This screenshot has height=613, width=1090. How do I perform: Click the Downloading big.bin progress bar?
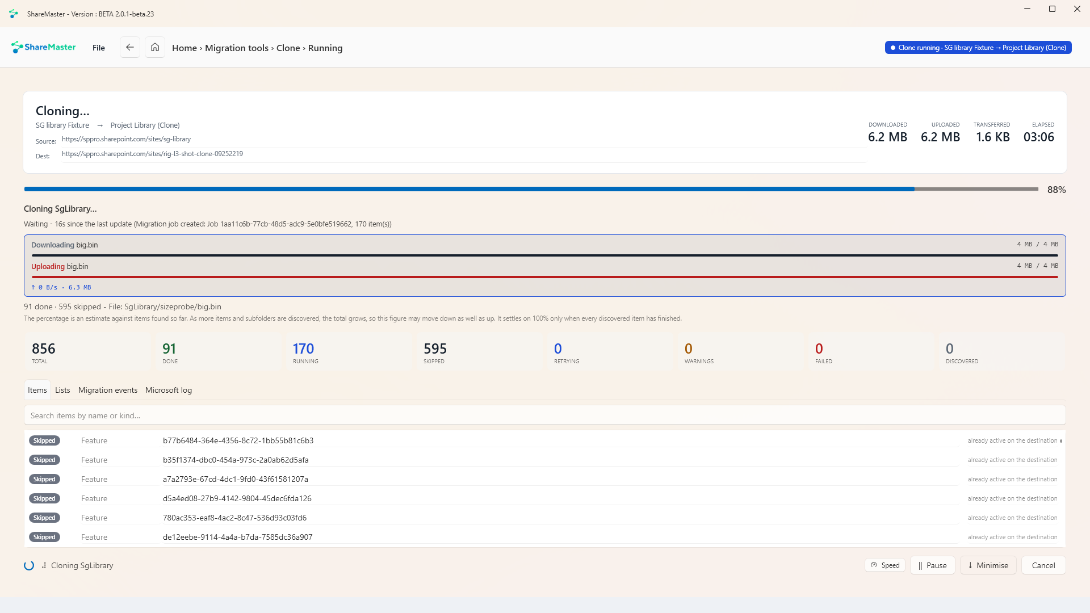545,255
